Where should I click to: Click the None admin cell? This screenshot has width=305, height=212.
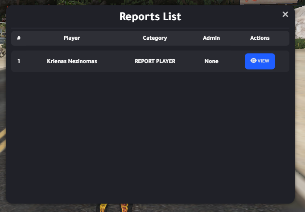coord(211,61)
